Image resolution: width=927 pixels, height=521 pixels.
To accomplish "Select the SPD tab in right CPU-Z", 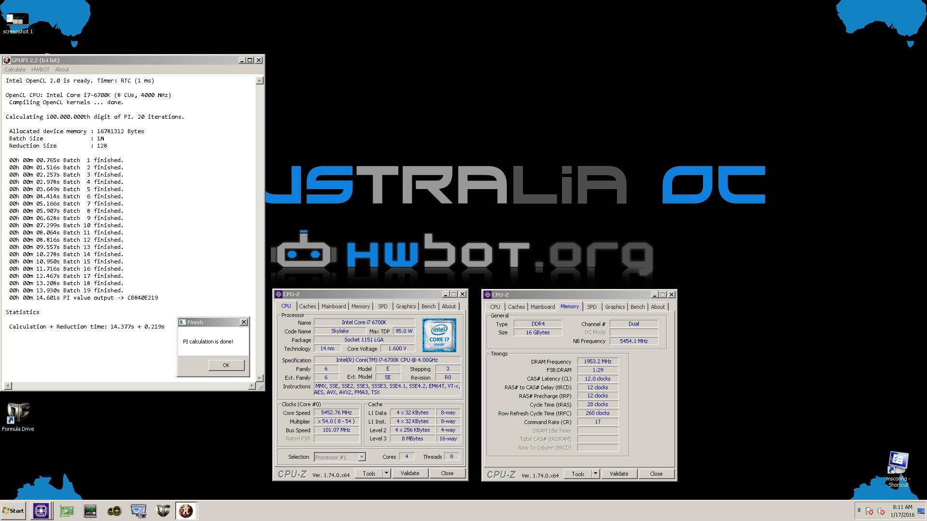I will (592, 307).
